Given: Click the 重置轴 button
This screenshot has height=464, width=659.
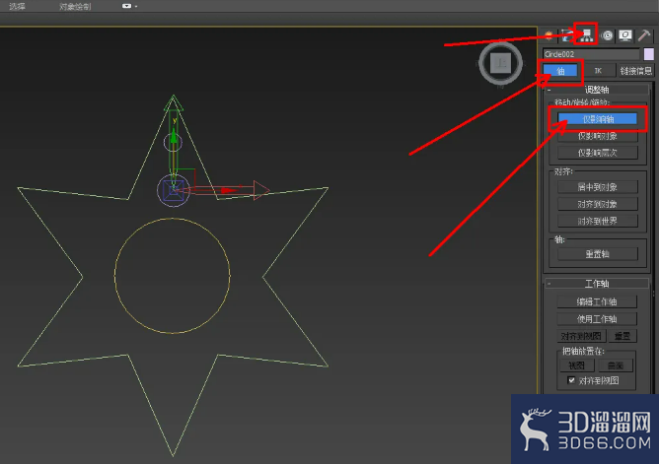Looking at the screenshot, I should click(x=598, y=254).
